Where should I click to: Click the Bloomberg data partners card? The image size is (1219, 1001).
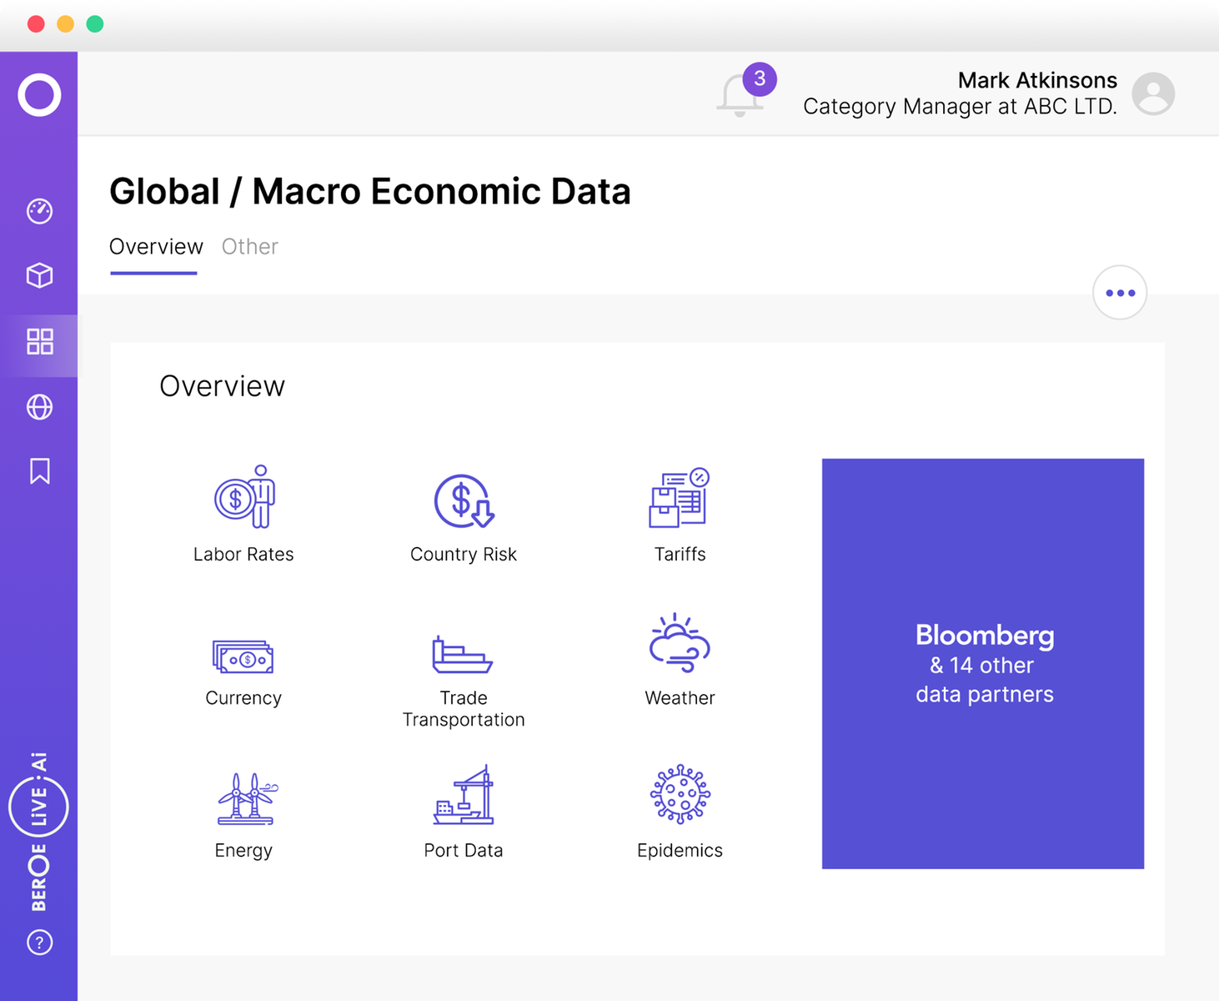tap(983, 663)
